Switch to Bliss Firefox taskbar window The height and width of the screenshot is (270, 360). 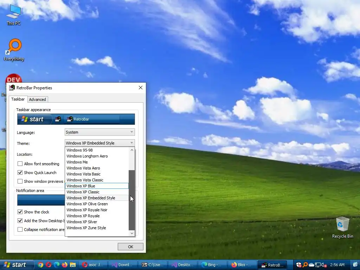[242, 265]
